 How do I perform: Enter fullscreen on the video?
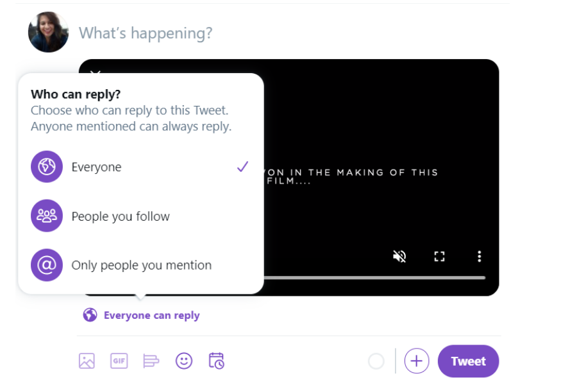439,256
